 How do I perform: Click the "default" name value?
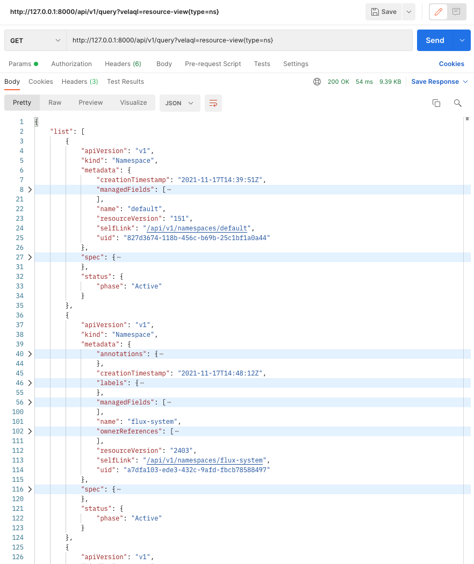tap(145, 208)
